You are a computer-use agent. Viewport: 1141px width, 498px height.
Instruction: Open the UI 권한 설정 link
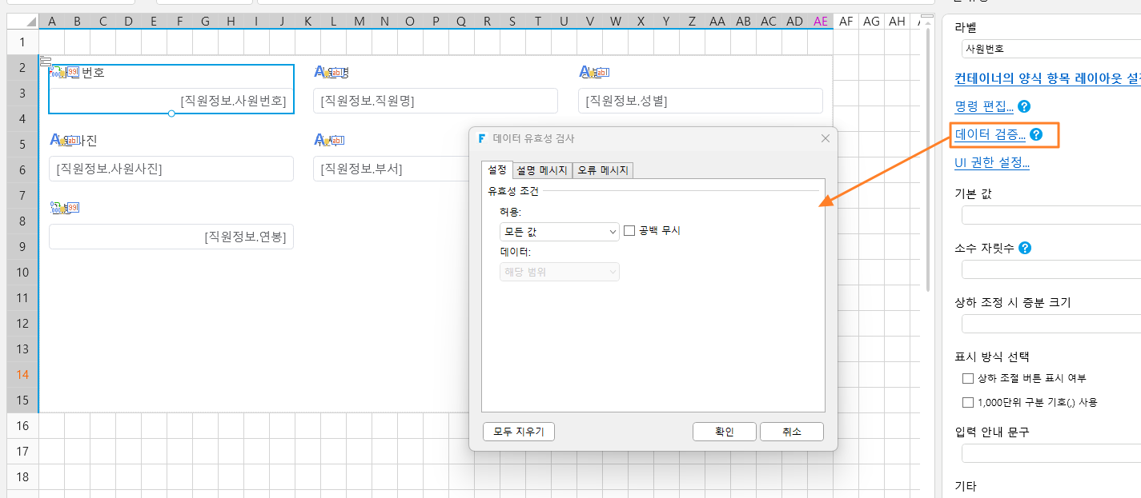point(992,163)
